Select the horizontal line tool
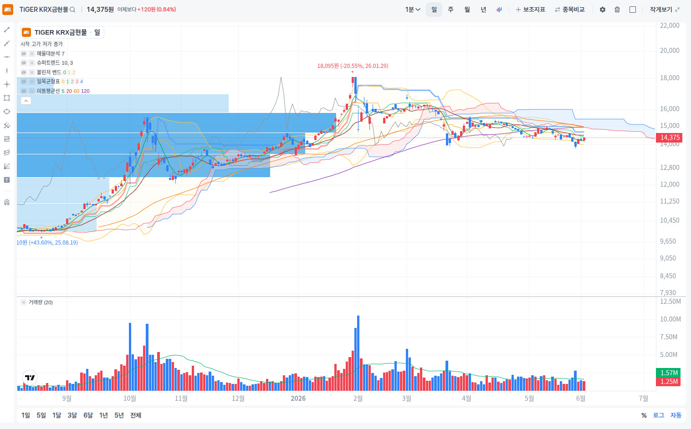This screenshot has height=429, width=691. [7, 57]
